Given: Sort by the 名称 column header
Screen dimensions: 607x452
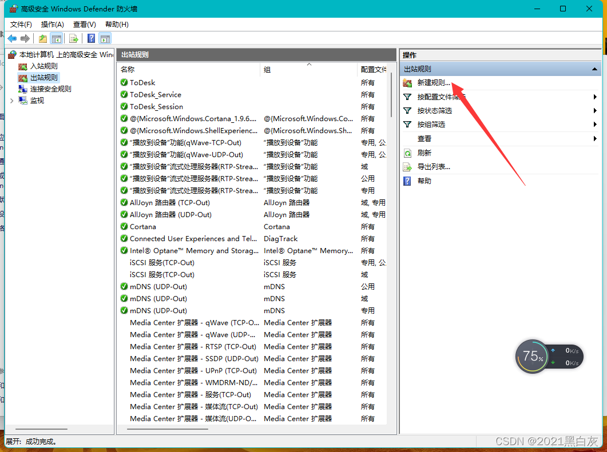Looking at the screenshot, I should (189, 70).
